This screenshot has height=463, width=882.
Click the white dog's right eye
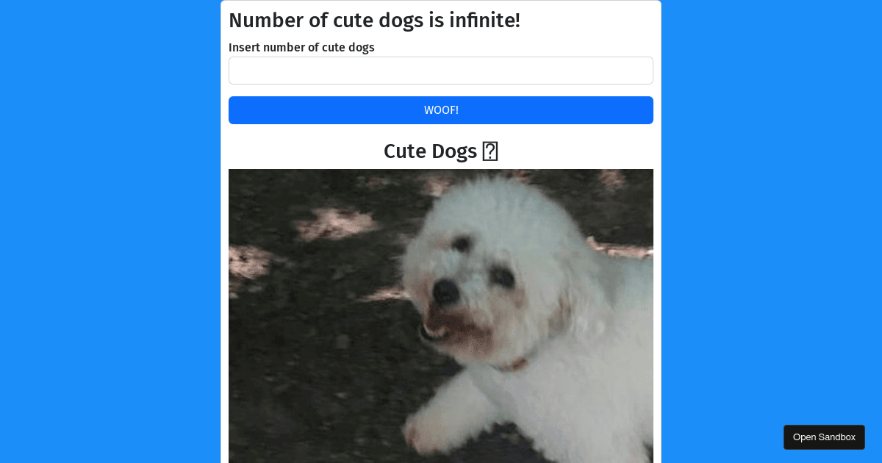point(503,276)
